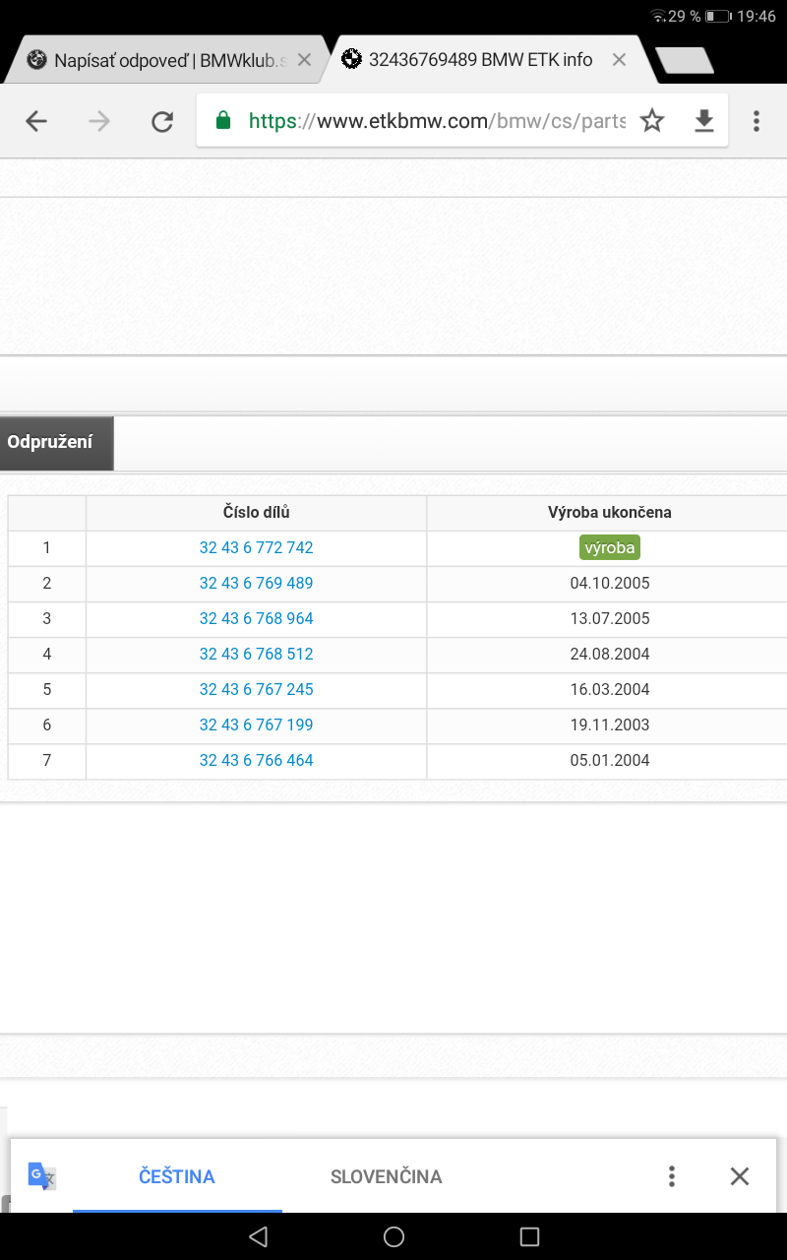Image resolution: width=787 pixels, height=1260 pixels.
Task: Tap the download page icon
Action: click(x=703, y=121)
